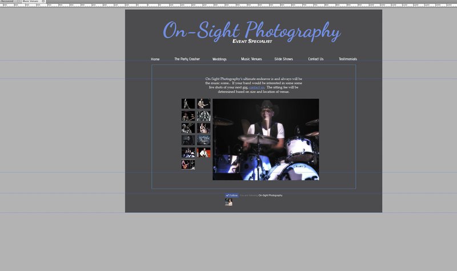Select the blue-lit stage band thumbnail, fifth row
Screen dimensions: 457x271
(189, 152)
